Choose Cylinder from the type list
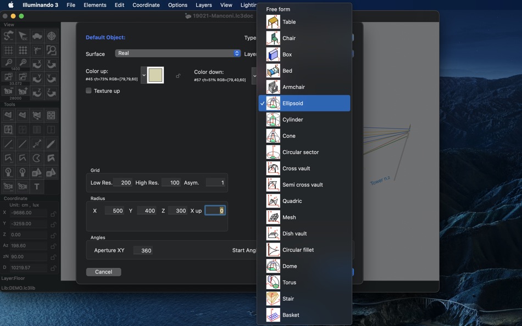Viewport: 522px width, 326px height. (304, 120)
